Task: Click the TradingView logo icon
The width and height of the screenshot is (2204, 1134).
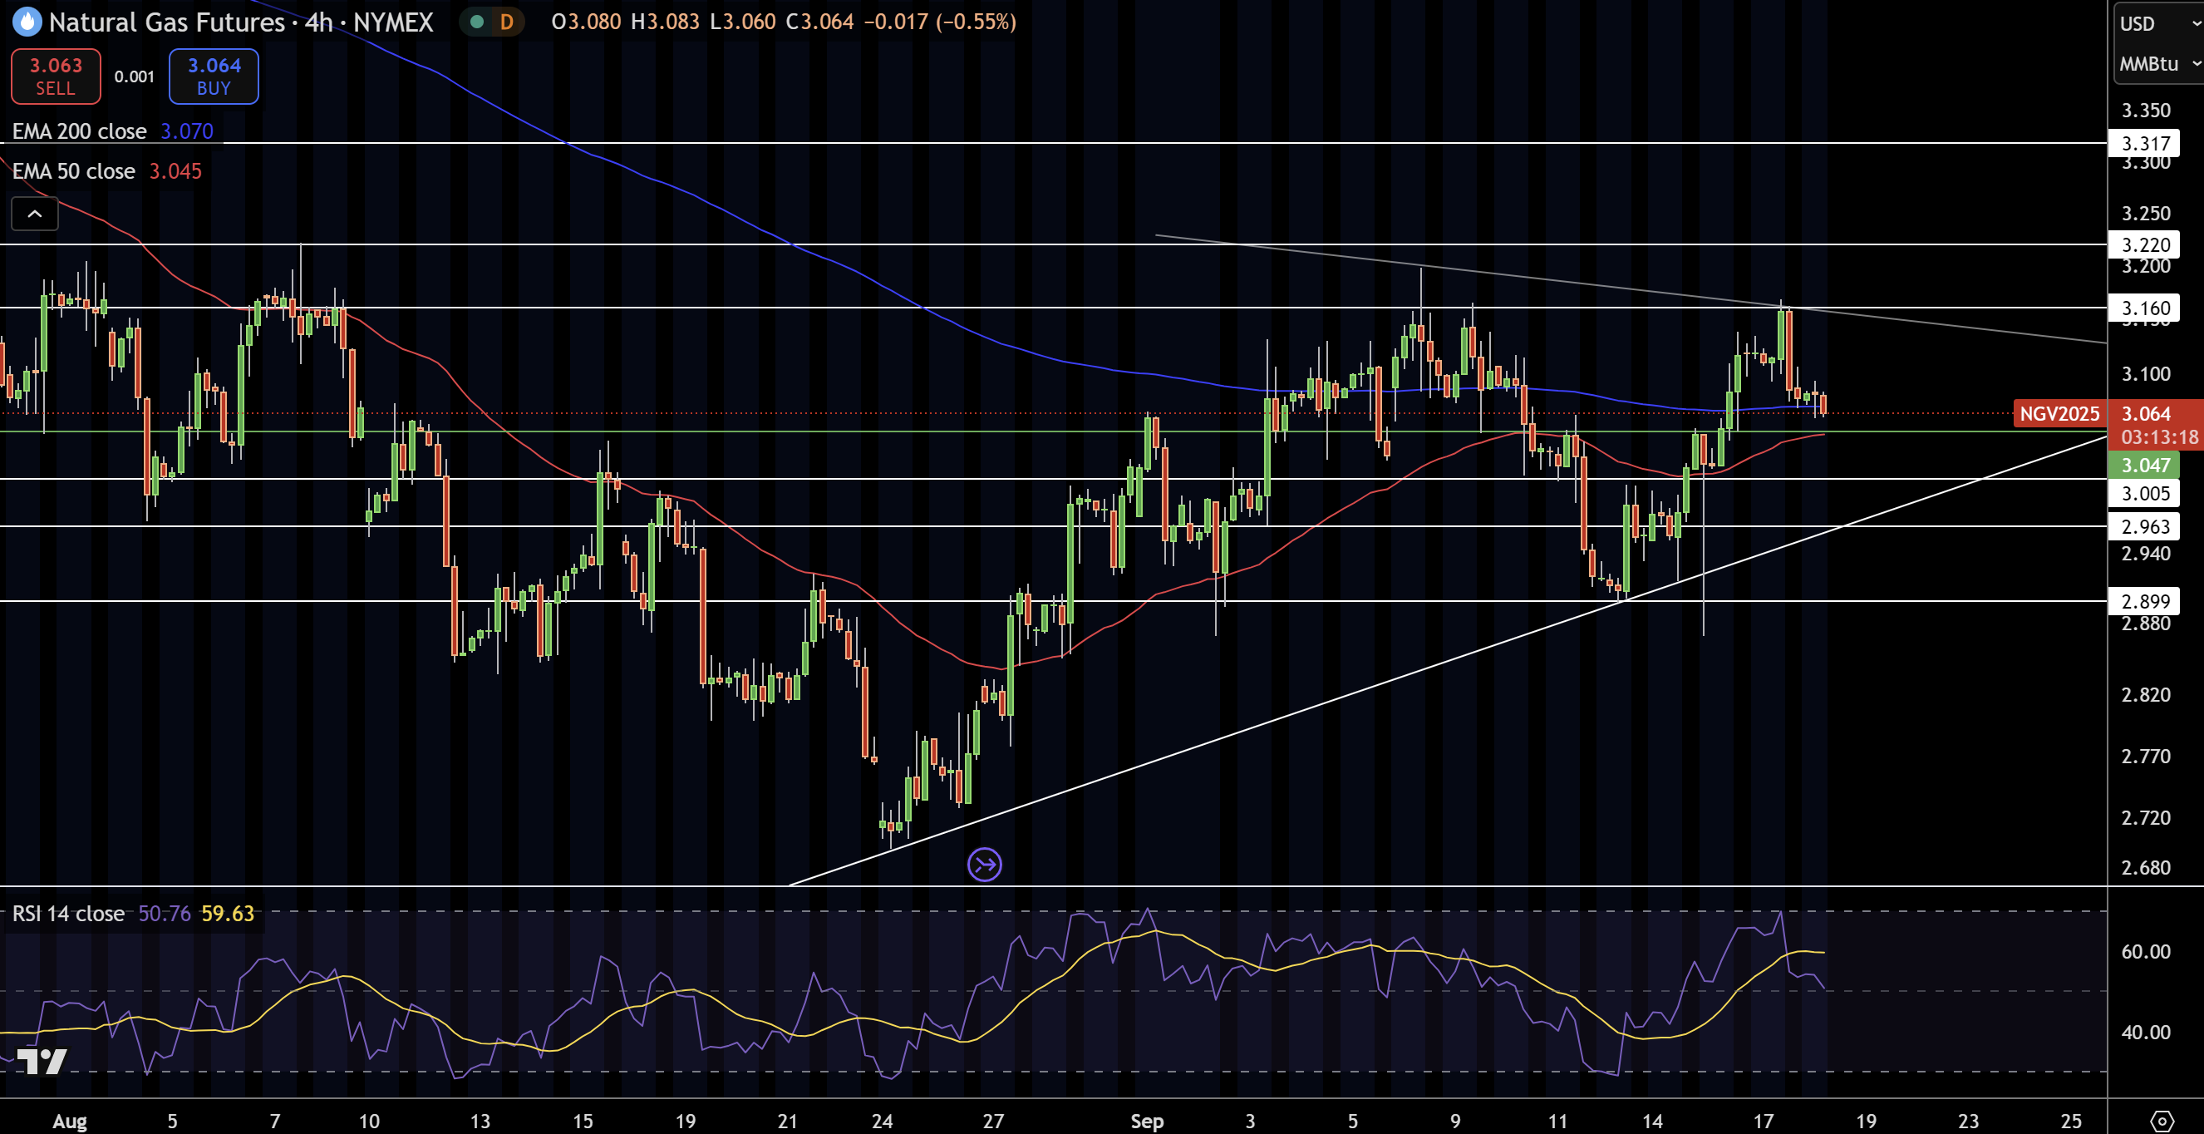Action: click(x=42, y=1061)
